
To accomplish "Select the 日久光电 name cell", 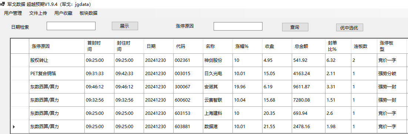I will point(218,74).
